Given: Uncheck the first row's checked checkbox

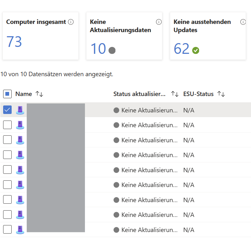Looking at the screenshot, I should point(7,110).
